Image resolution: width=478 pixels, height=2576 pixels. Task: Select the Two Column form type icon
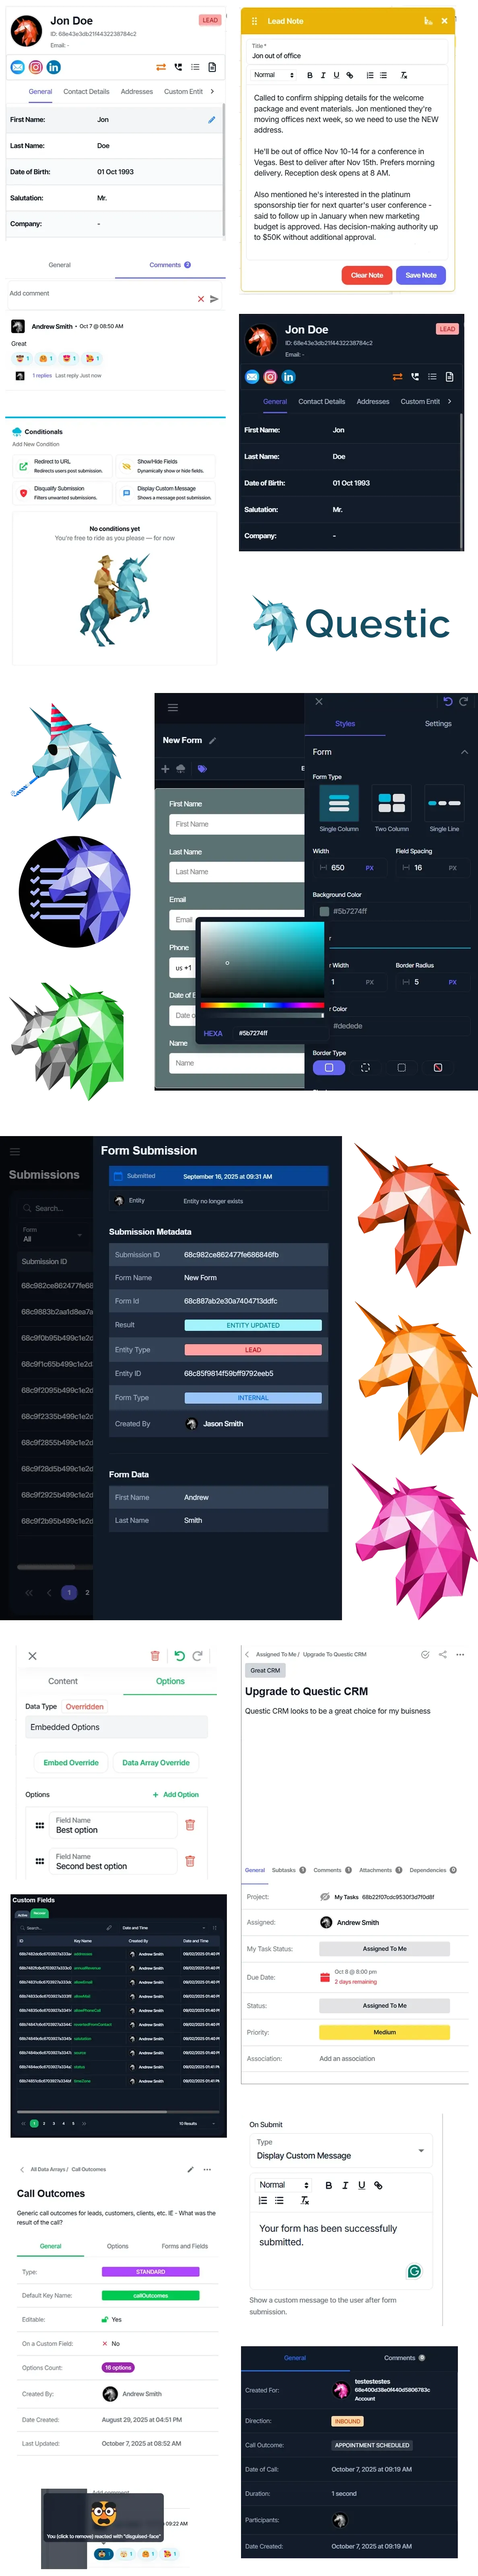391,803
